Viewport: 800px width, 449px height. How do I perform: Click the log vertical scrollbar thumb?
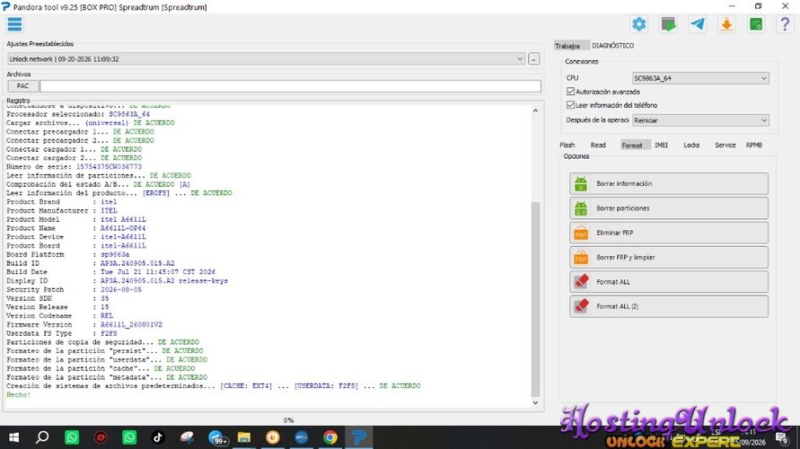(535, 299)
